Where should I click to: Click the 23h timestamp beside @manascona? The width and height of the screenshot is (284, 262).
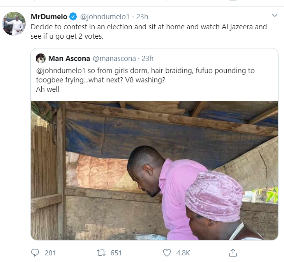[x=147, y=59]
